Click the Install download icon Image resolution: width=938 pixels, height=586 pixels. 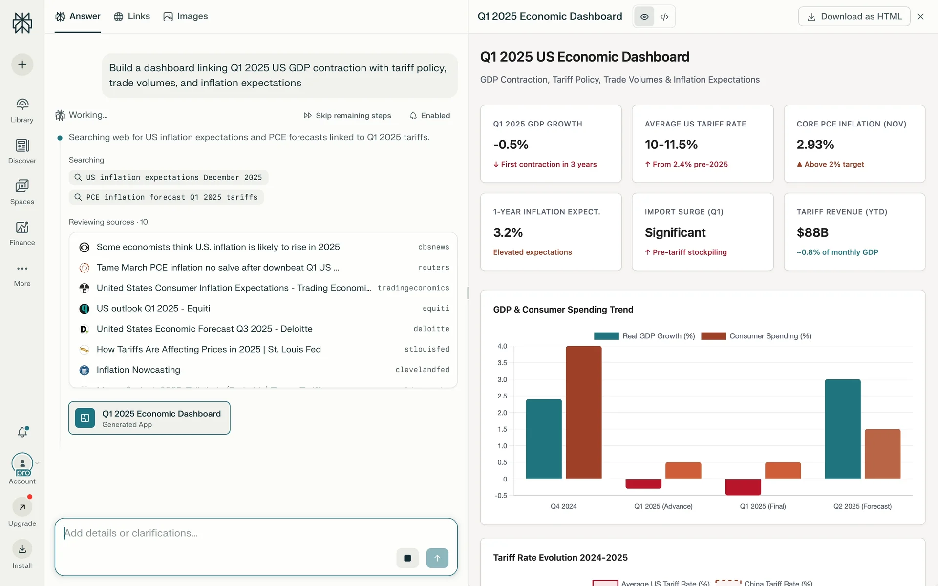coord(22,549)
